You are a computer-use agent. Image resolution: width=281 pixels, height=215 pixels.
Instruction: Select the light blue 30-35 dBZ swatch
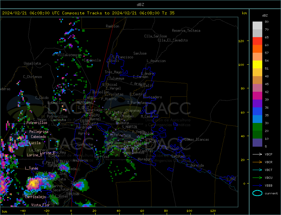click(x=257, y=119)
